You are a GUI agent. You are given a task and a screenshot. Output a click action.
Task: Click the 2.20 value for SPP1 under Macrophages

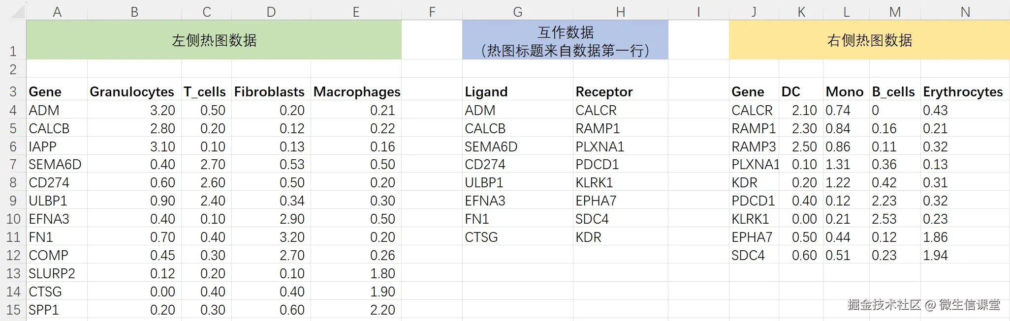point(381,310)
